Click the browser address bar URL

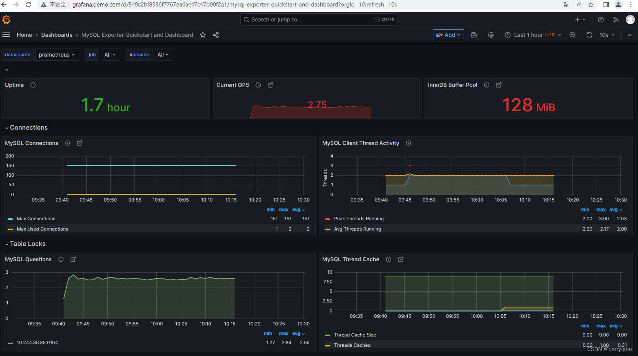pyautogui.click(x=235, y=5)
